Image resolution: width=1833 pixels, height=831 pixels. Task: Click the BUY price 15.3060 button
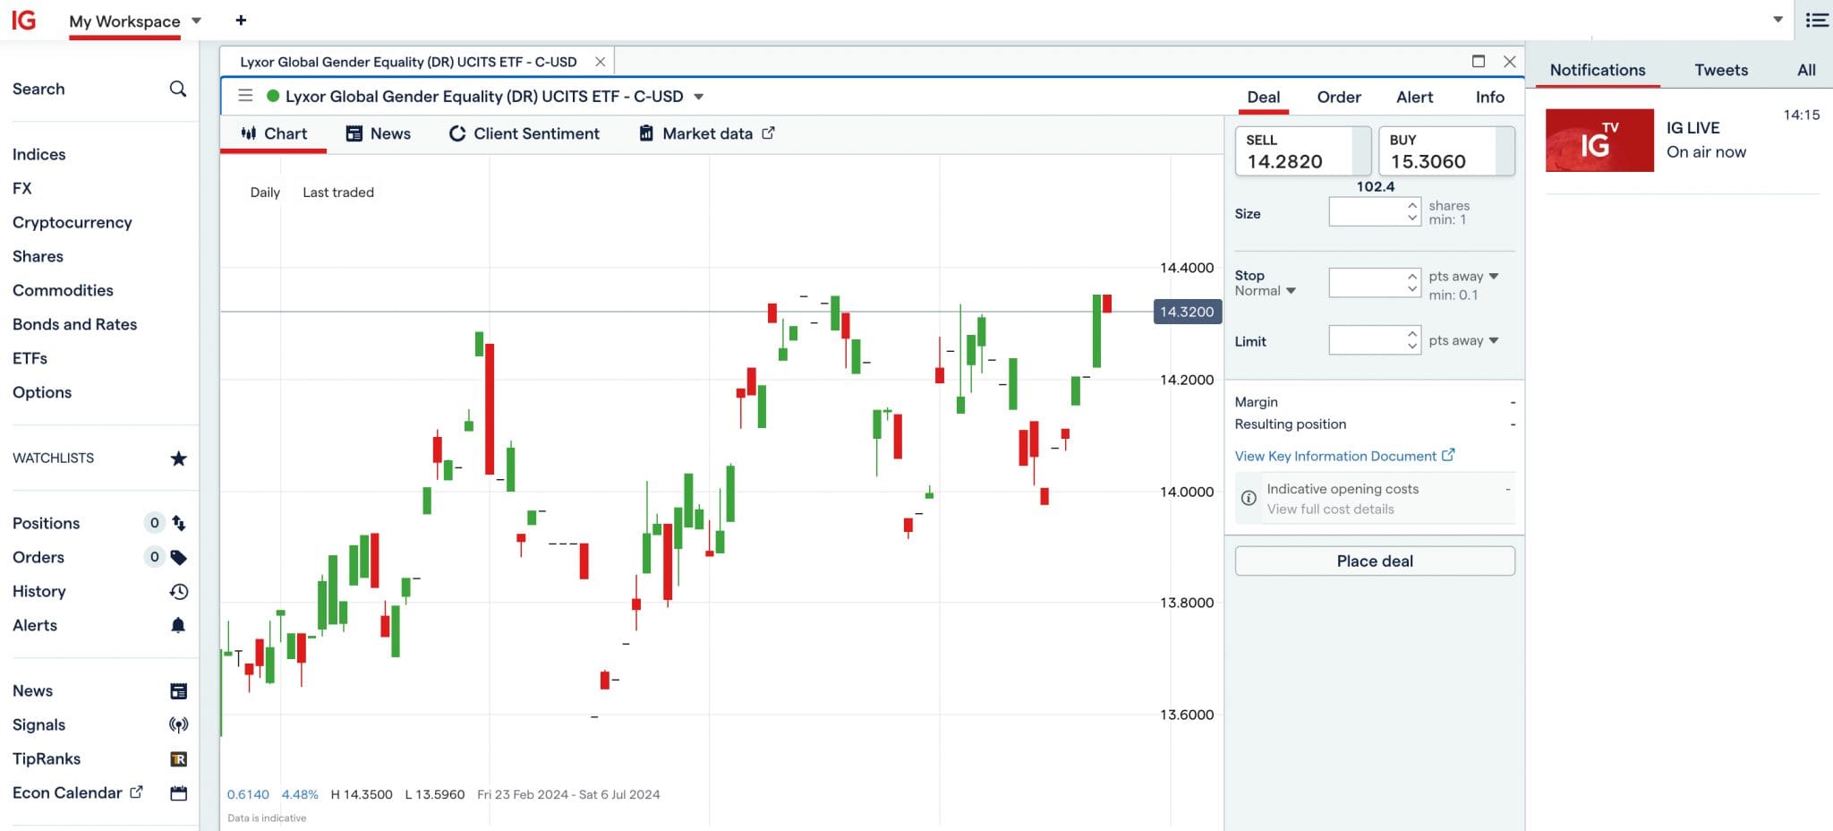point(1446,150)
